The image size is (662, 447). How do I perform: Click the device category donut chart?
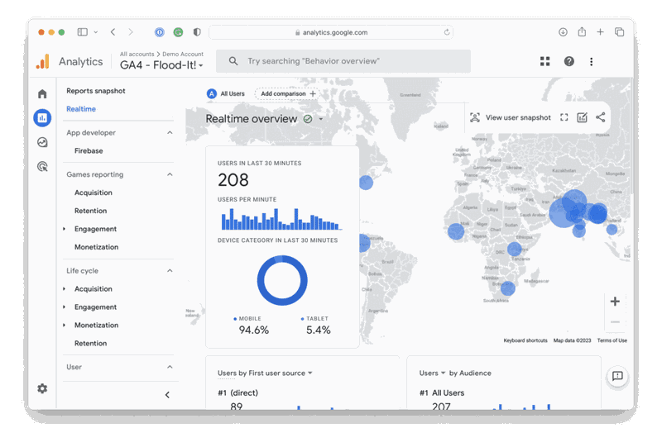pyautogui.click(x=282, y=280)
